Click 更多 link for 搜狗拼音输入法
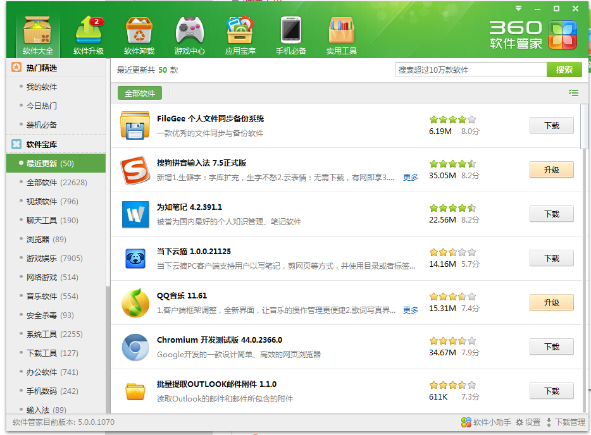 411,178
